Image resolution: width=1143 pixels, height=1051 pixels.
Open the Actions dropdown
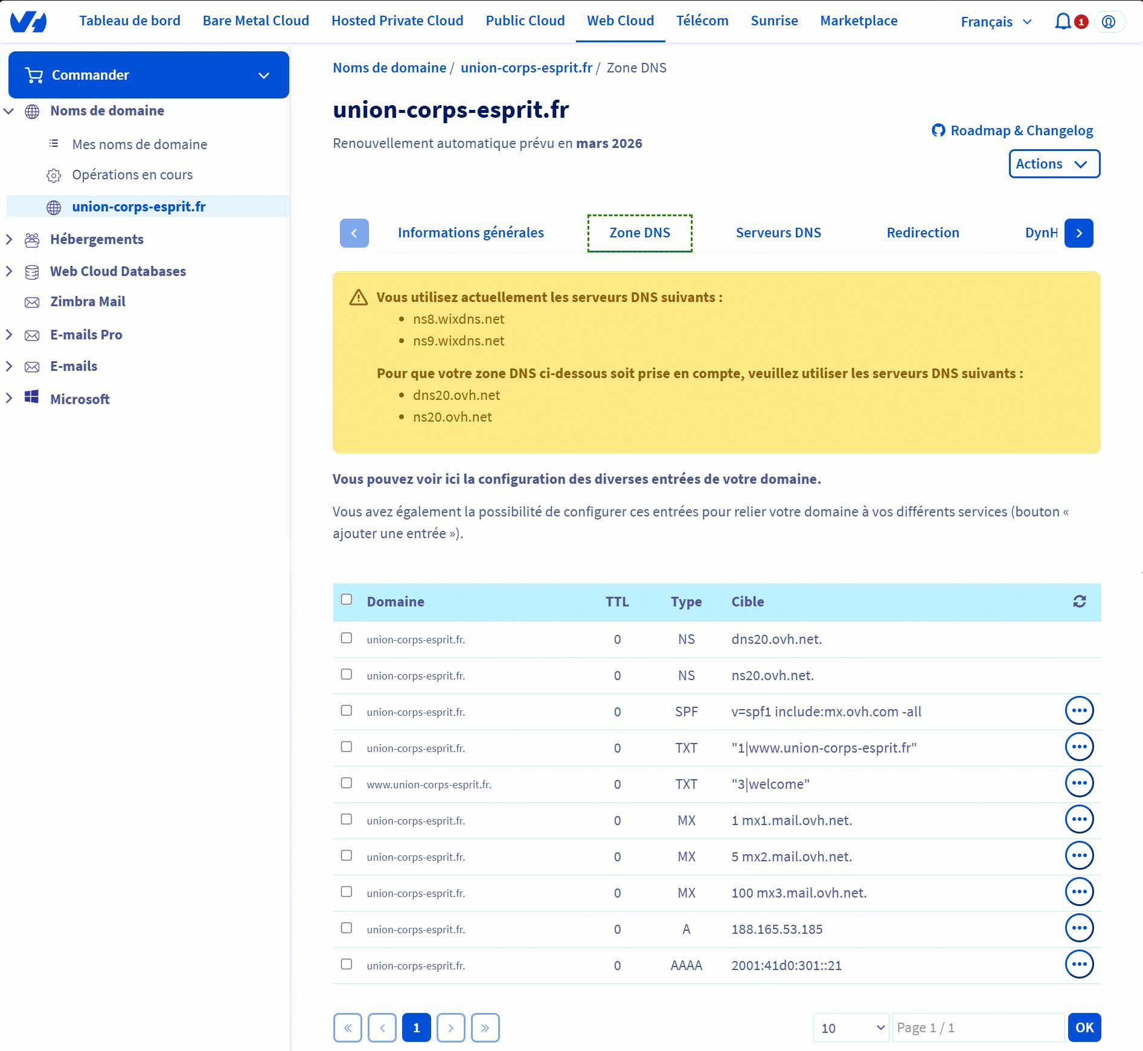[x=1054, y=164]
